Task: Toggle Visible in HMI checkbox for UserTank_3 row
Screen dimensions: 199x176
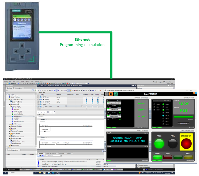Action: 98,101
